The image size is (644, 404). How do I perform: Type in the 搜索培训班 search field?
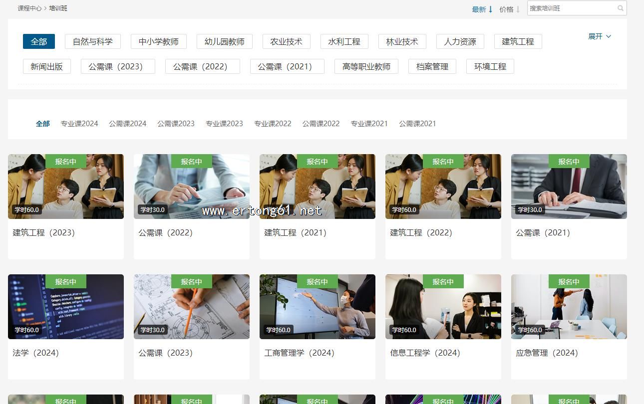572,8
